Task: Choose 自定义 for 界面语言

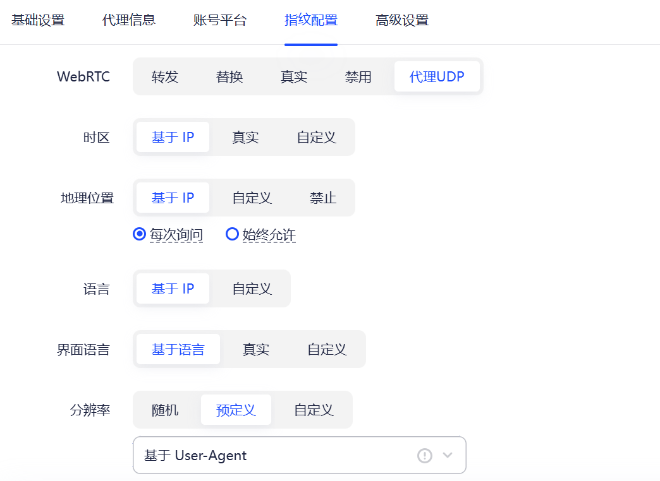Action: click(327, 349)
